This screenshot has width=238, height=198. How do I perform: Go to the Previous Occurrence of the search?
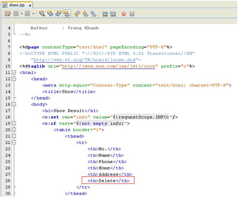coord(50,14)
